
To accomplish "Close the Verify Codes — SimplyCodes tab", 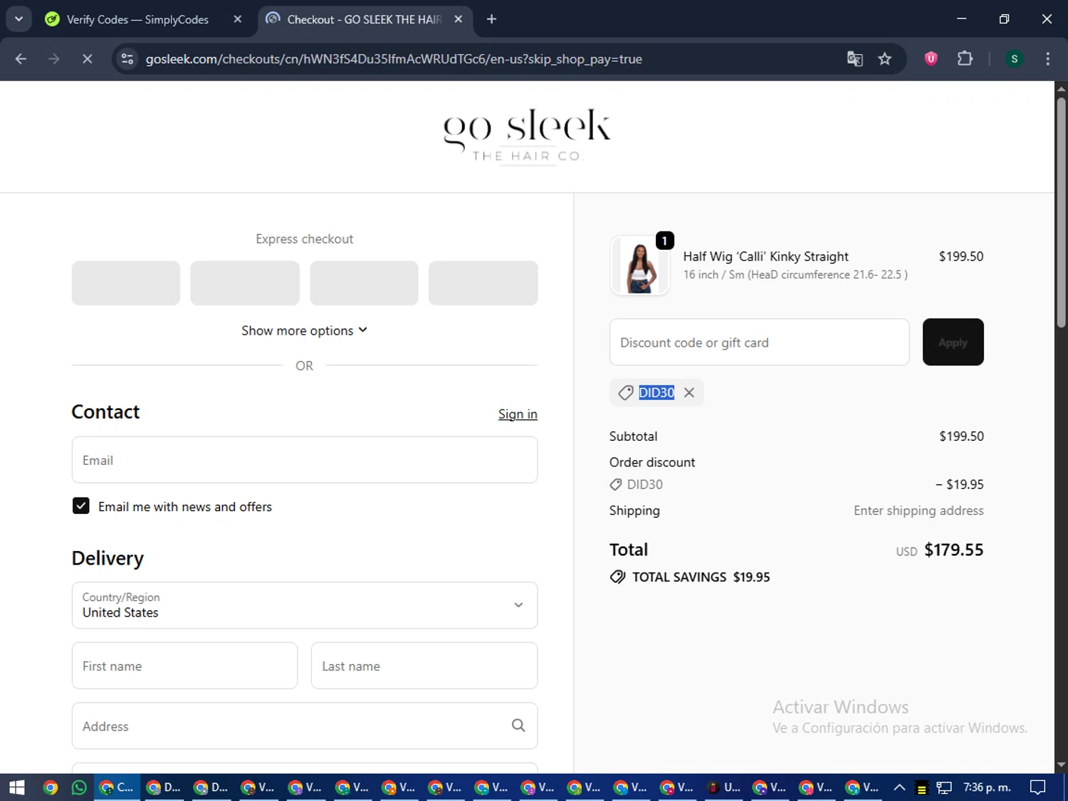I will tap(238, 19).
